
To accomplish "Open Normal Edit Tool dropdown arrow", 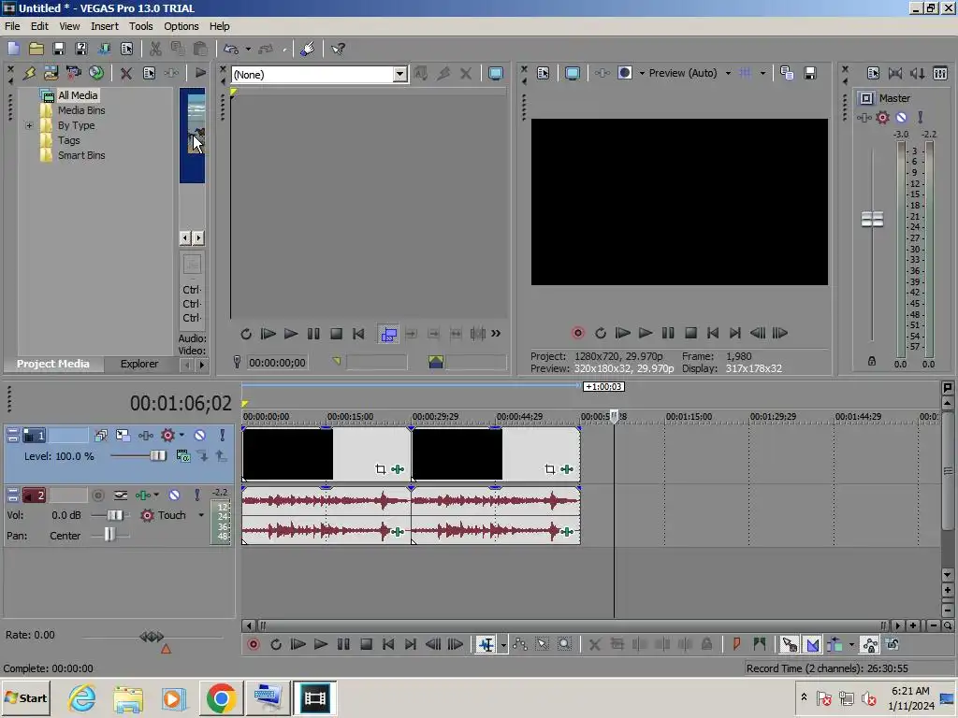I will (x=503, y=644).
